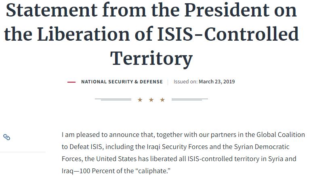Click the double line right of the stars
The image size is (311, 176).
189,99
